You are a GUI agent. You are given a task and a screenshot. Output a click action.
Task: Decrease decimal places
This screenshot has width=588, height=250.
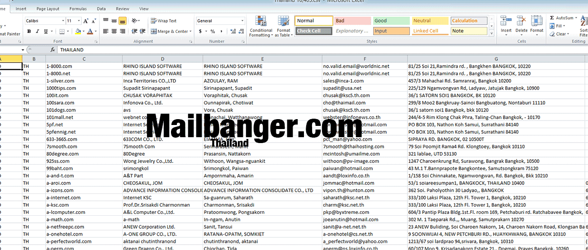pos(242,32)
